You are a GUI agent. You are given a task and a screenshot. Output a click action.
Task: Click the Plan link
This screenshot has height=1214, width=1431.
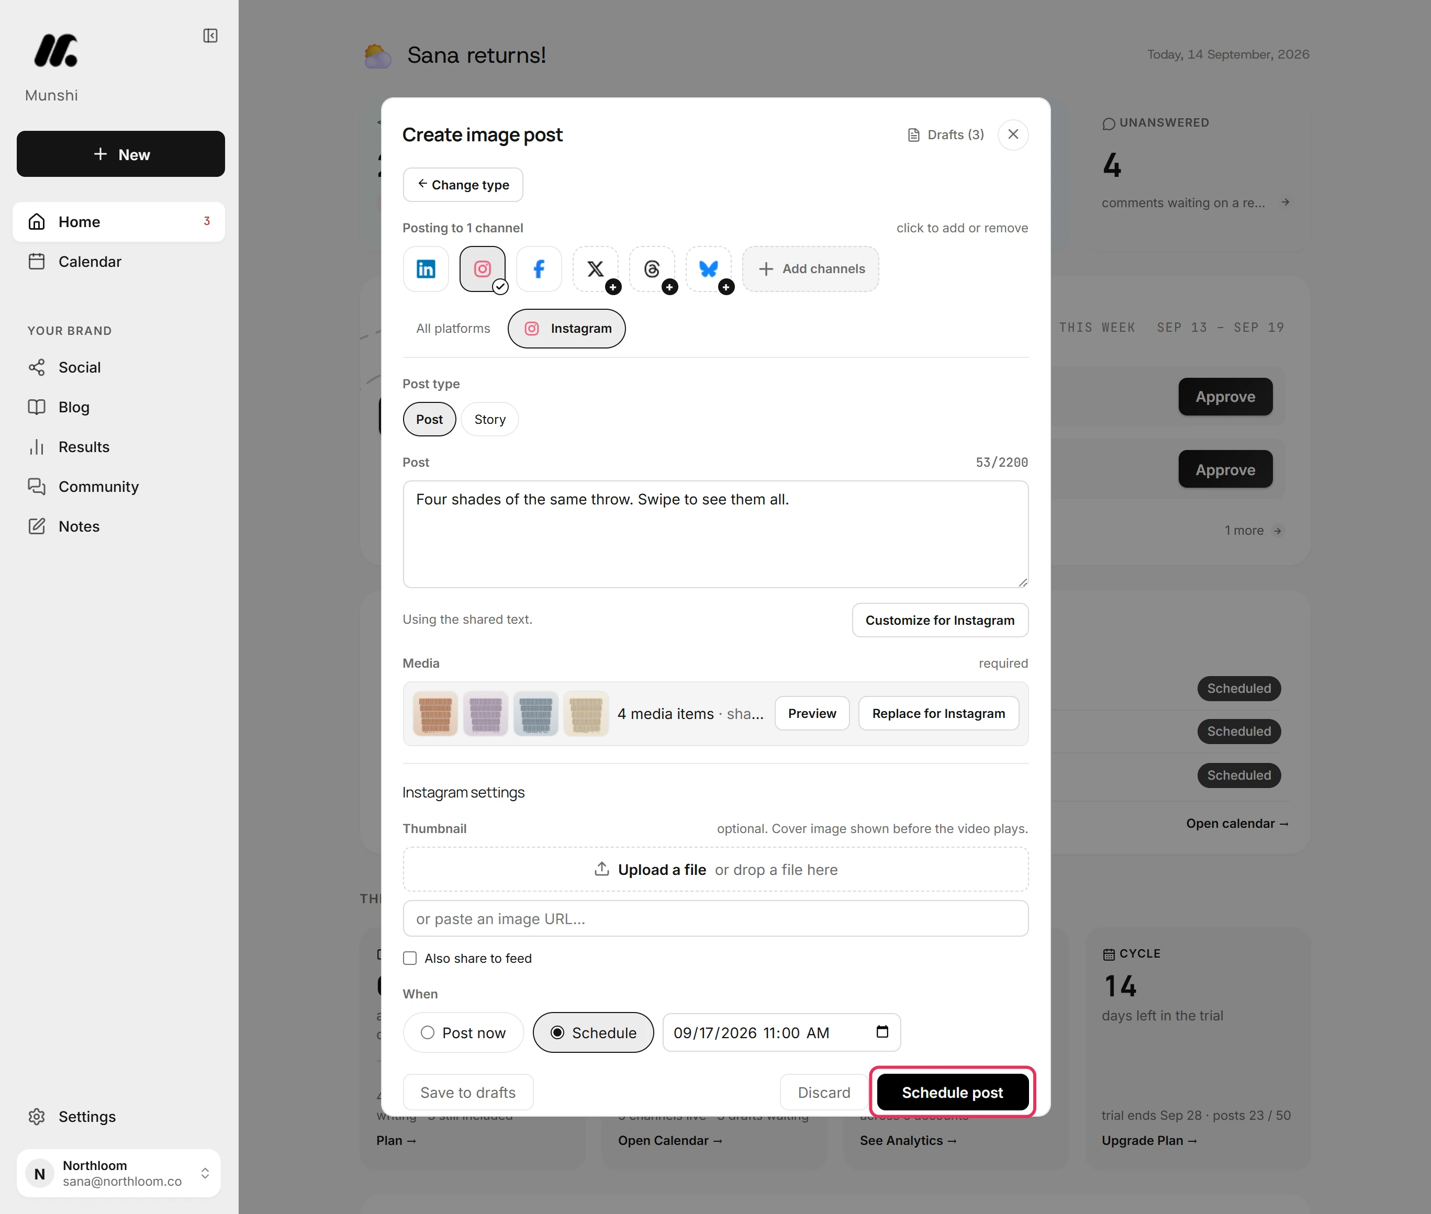pyautogui.click(x=396, y=1140)
